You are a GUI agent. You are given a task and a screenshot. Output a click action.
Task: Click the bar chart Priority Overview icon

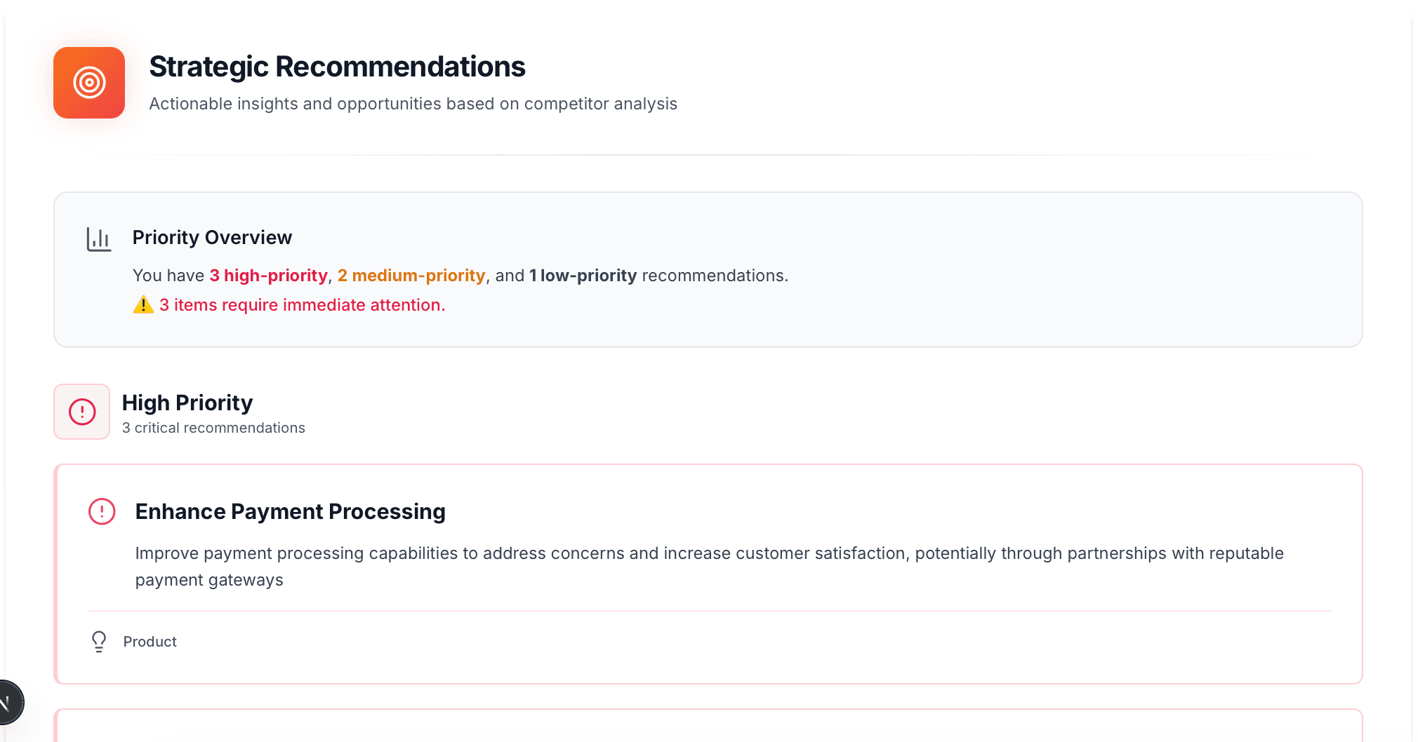[99, 239]
